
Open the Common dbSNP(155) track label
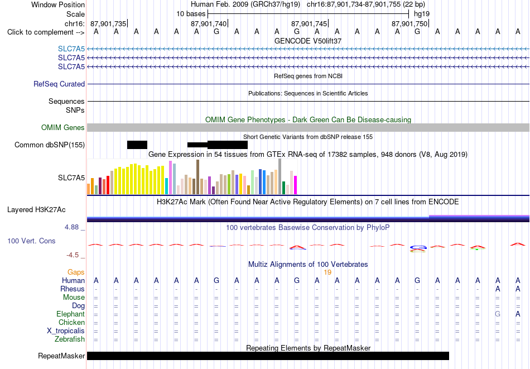point(50,145)
